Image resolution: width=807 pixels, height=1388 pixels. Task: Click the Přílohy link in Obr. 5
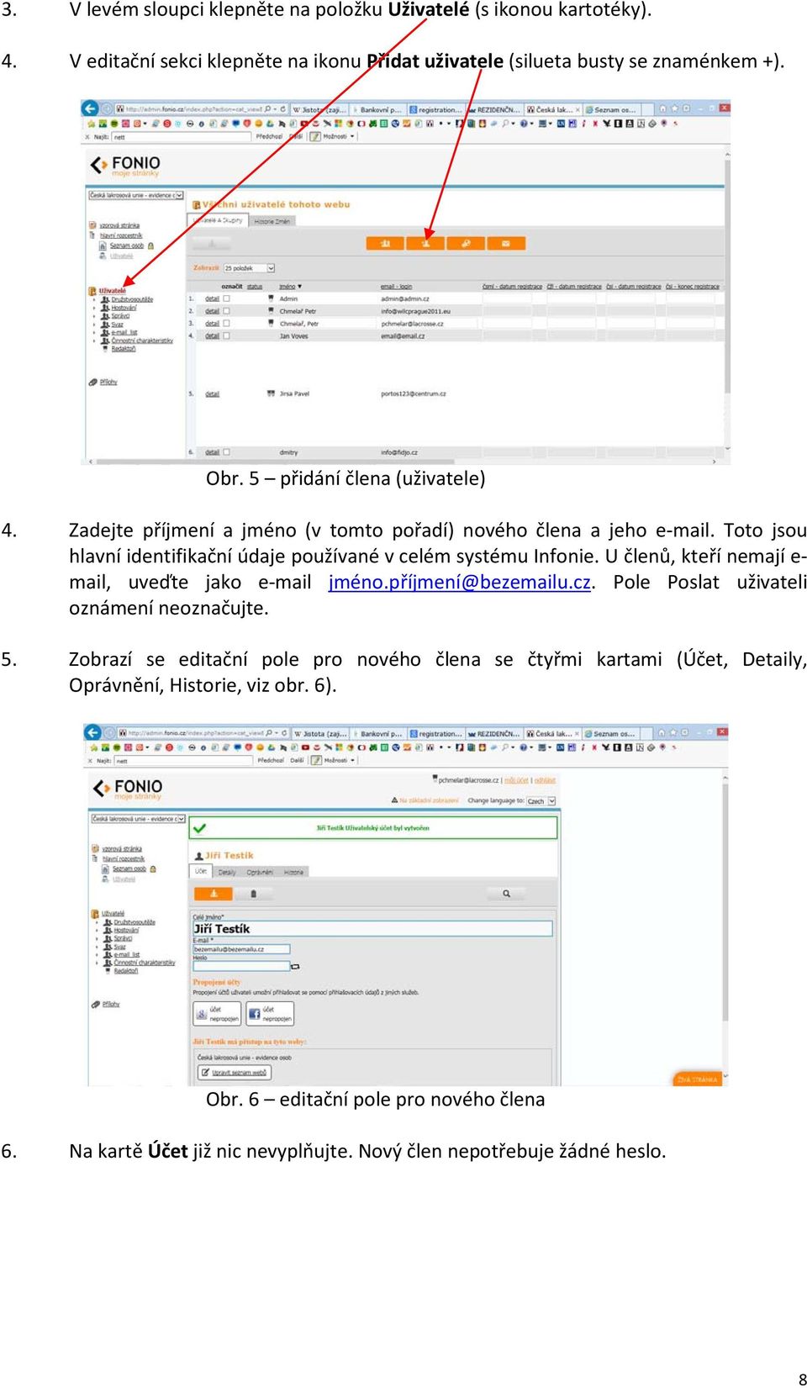click(x=108, y=382)
